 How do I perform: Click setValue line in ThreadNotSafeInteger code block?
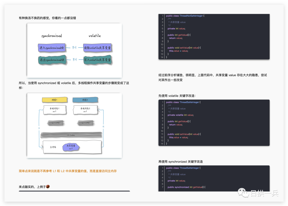tap(184, 48)
